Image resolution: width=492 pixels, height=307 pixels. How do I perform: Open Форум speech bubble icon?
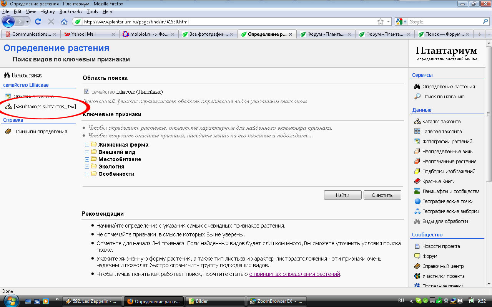tap(417, 256)
